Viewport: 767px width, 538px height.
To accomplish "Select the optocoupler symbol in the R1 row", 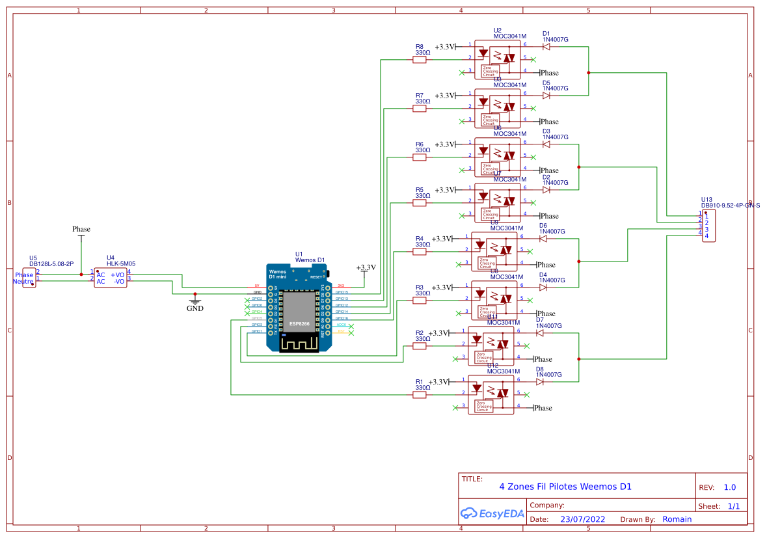I will tap(491, 395).
